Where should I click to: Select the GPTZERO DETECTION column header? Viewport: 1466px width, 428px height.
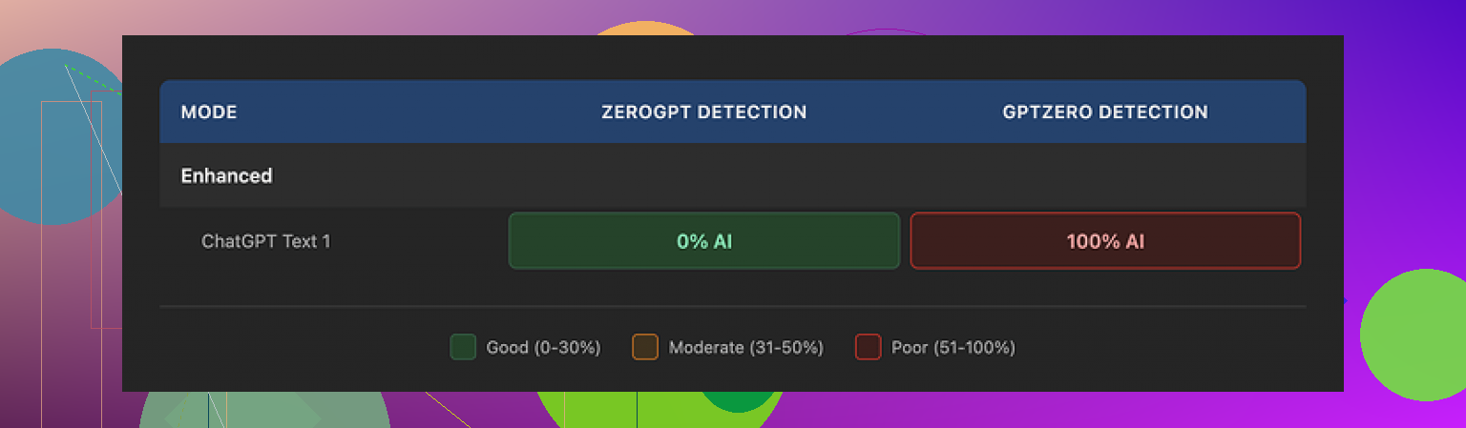point(1104,112)
